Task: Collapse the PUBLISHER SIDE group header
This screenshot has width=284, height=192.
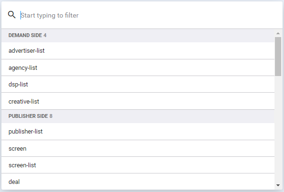Action: [x=138, y=116]
